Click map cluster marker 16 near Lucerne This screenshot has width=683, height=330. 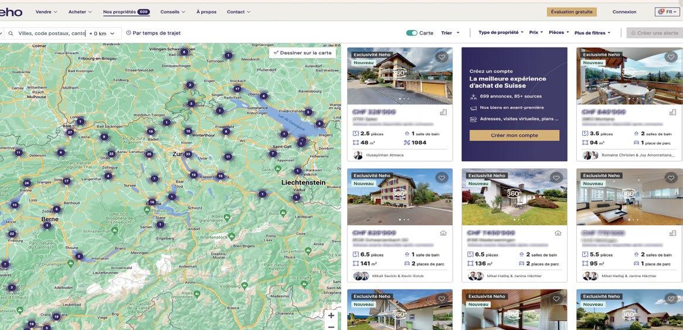(152, 202)
